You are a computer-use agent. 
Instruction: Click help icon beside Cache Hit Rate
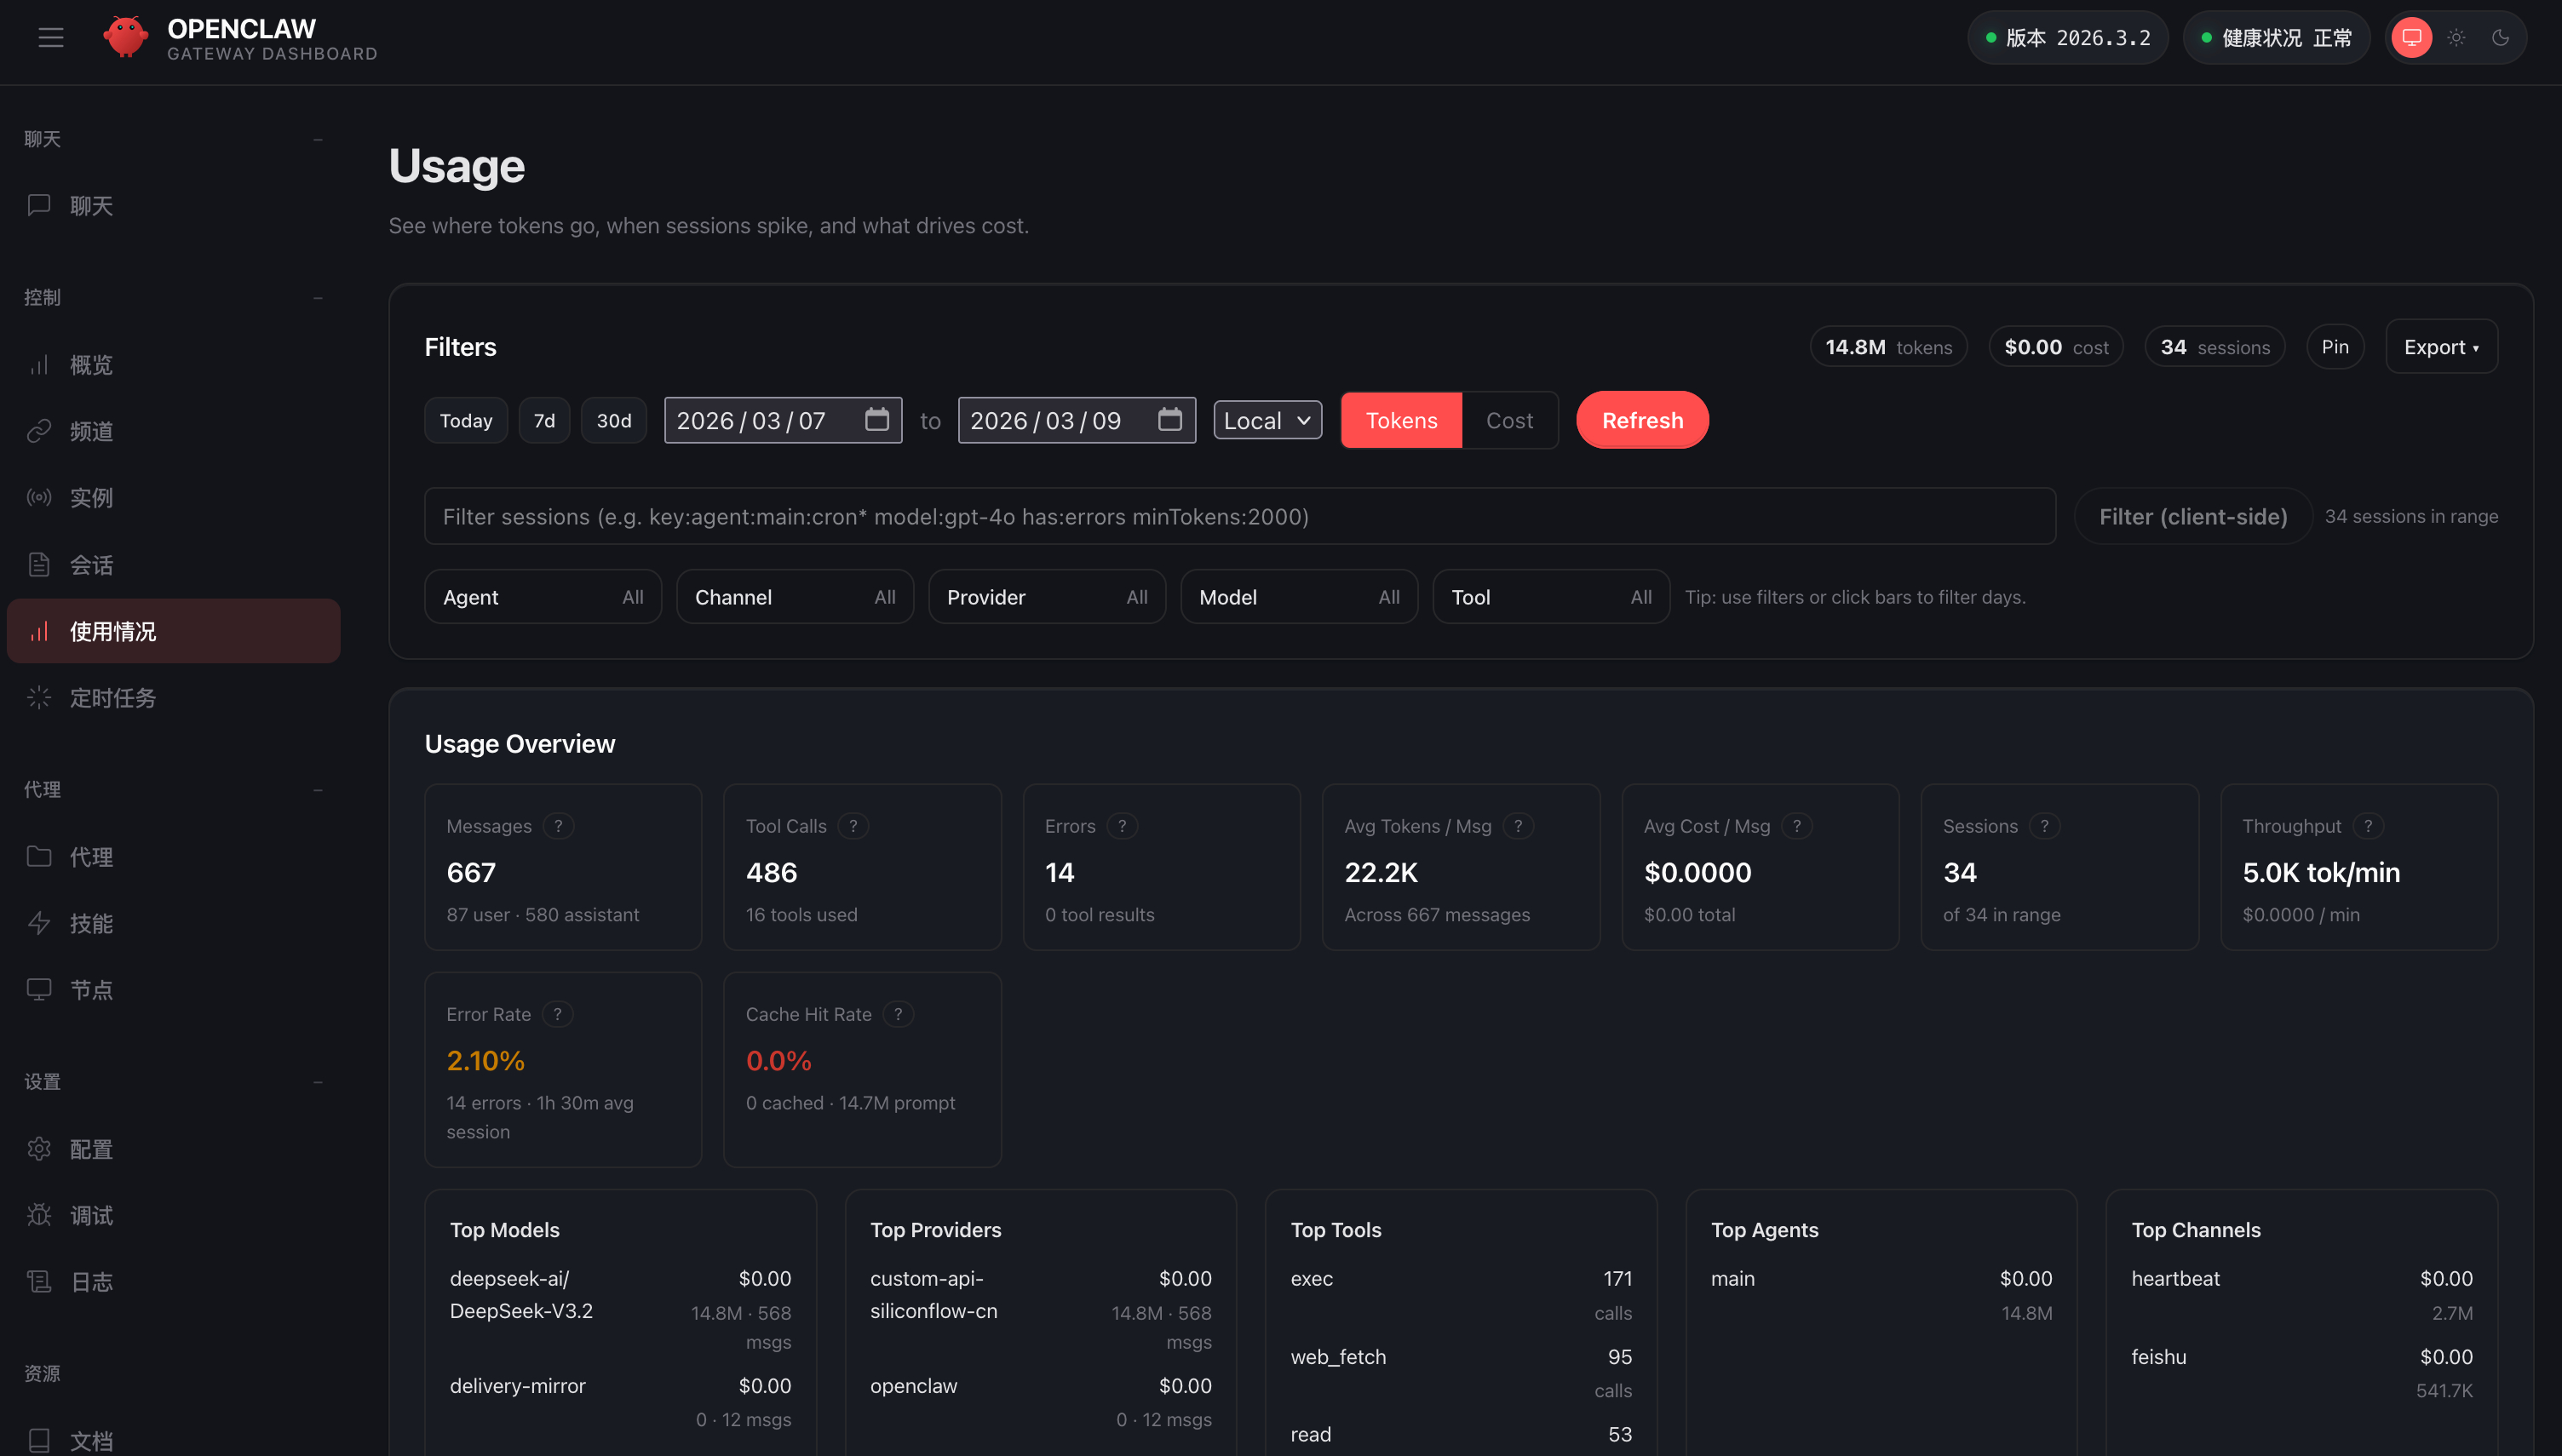[x=898, y=1014]
